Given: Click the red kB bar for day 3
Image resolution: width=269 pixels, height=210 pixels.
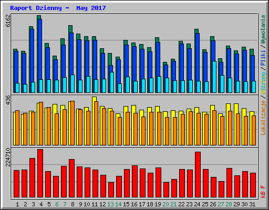Looking at the screenshot, I should coord(32,178).
